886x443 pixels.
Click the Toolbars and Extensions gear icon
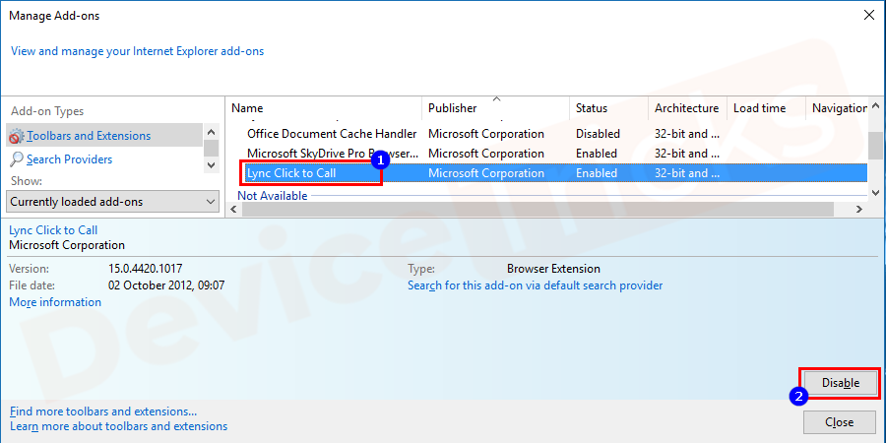pyautogui.click(x=17, y=136)
